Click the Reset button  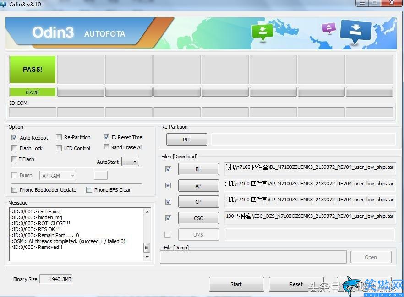[x=296, y=284]
